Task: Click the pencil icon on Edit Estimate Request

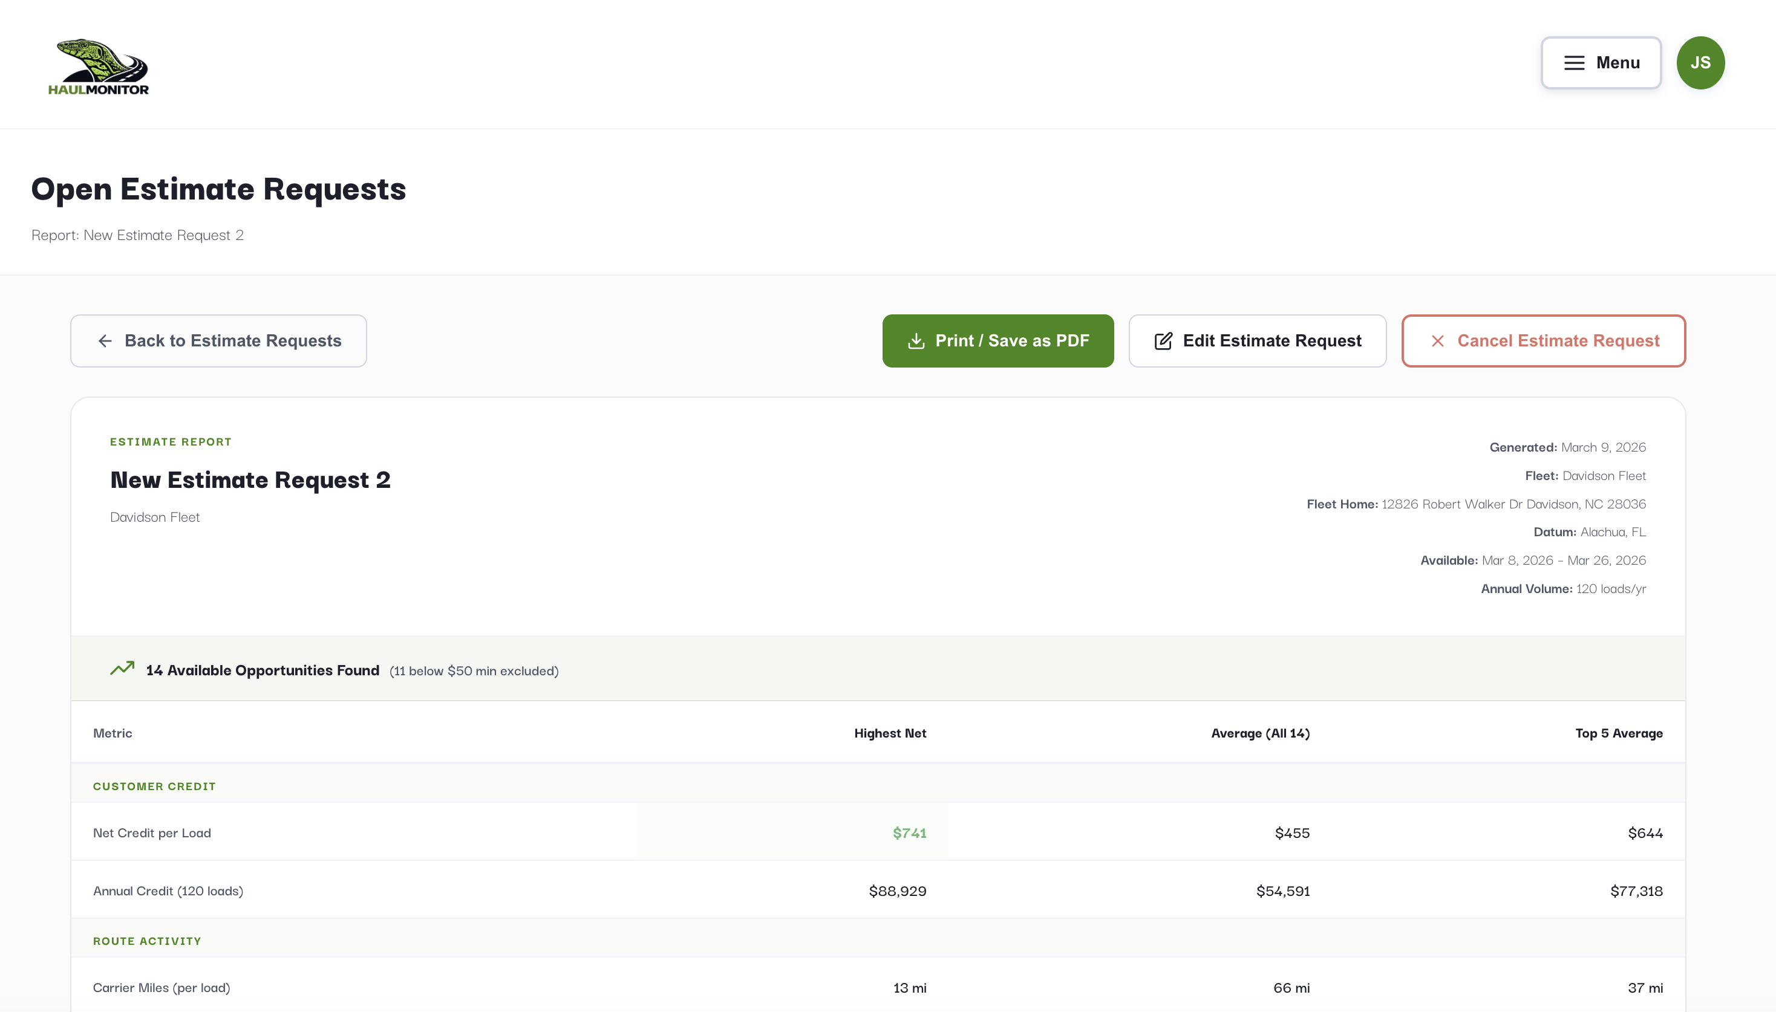Action: [1163, 340]
